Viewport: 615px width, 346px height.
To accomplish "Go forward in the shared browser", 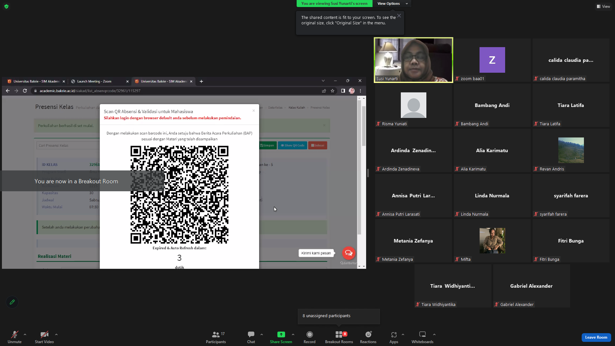I will (x=16, y=91).
